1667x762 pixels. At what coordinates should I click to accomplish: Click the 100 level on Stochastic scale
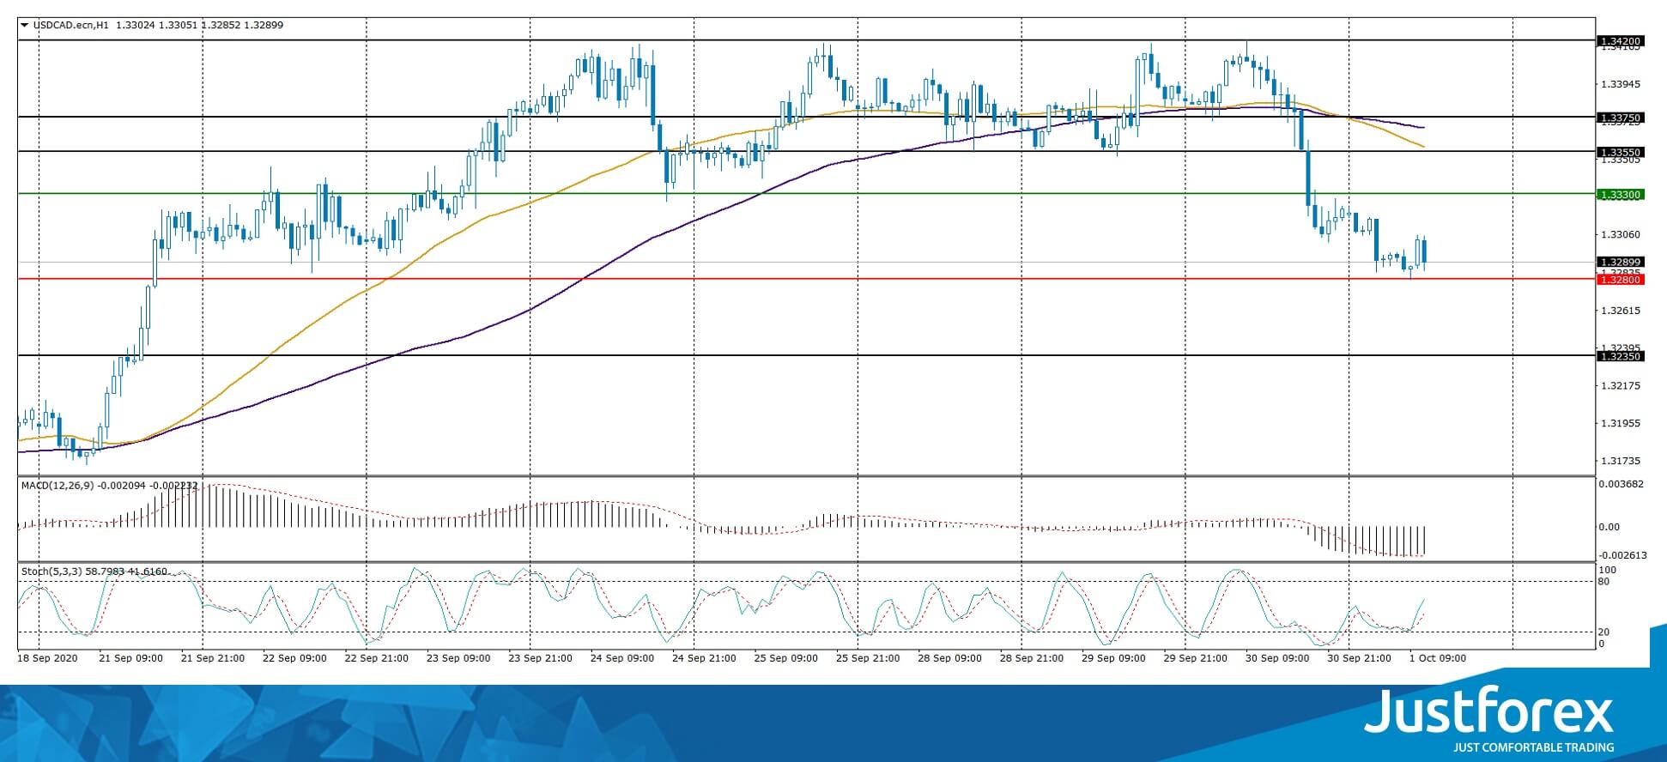coord(1608,570)
